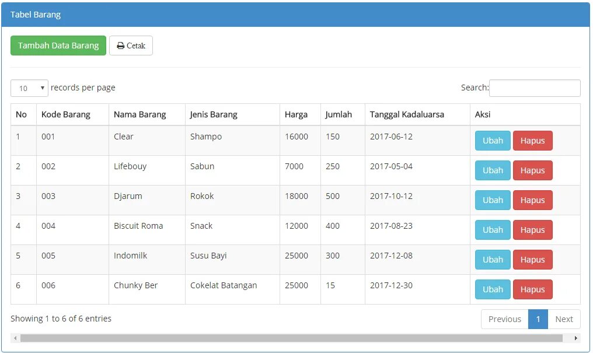Select the Clear product name cell

click(x=147, y=141)
